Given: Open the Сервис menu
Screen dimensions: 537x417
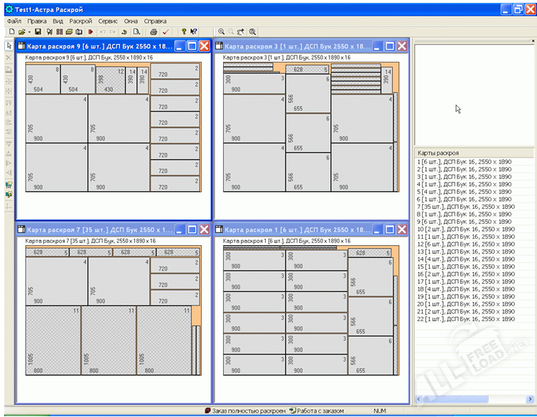Looking at the screenshot, I should (x=108, y=21).
